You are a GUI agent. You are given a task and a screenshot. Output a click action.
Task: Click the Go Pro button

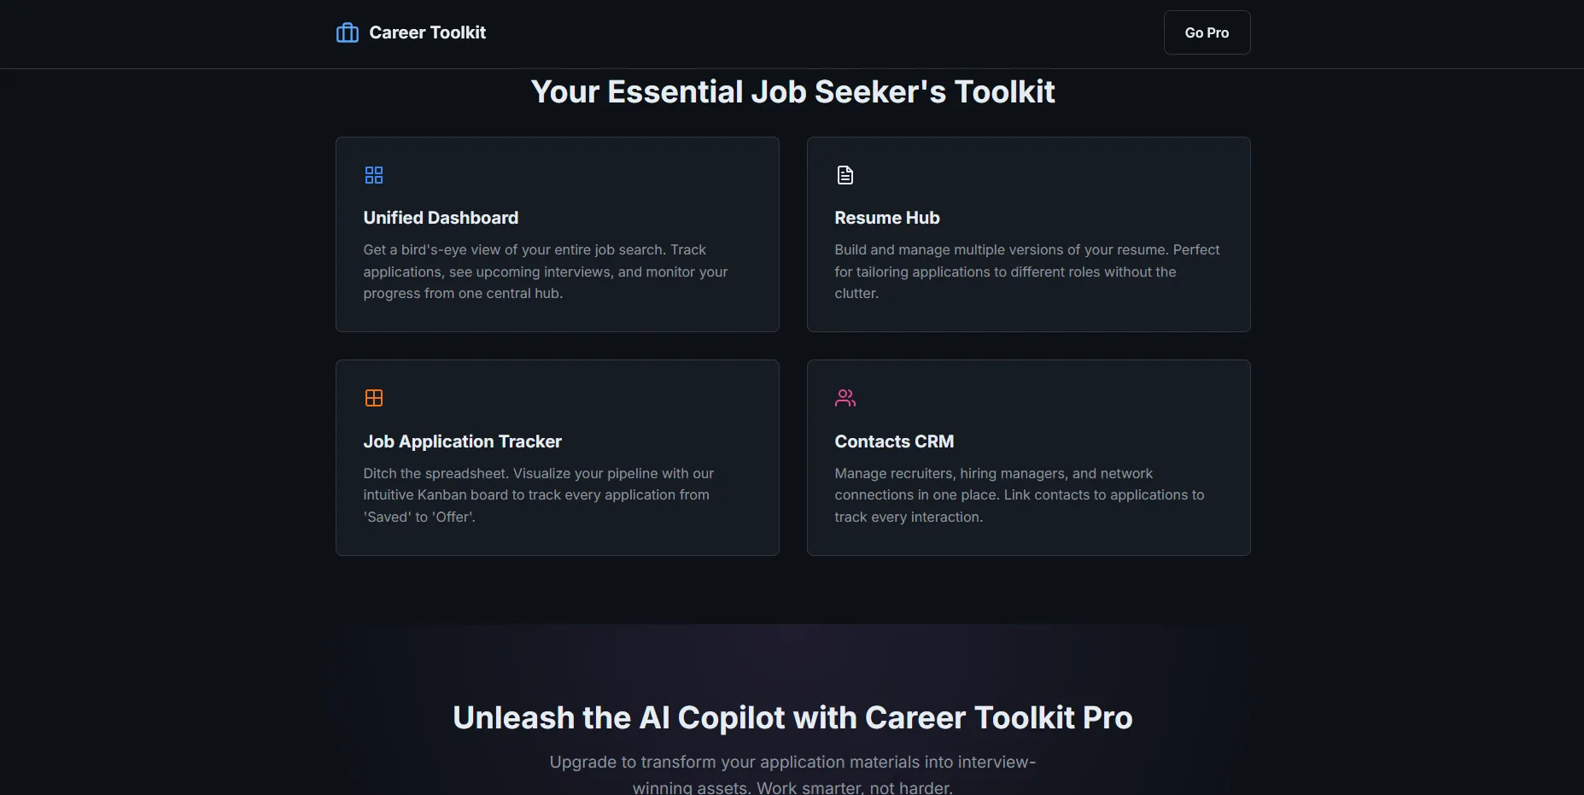click(1207, 32)
